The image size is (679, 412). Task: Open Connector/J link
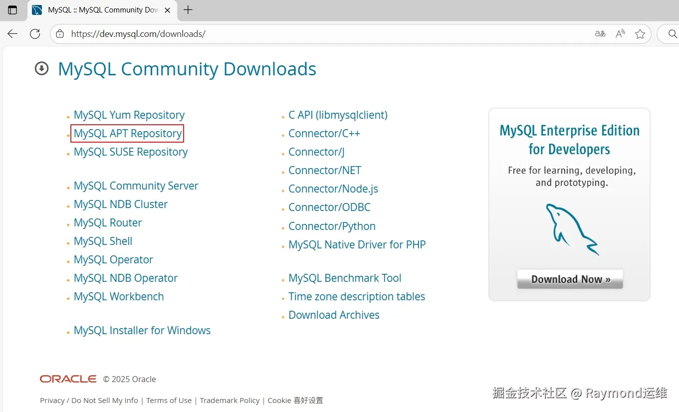click(316, 152)
